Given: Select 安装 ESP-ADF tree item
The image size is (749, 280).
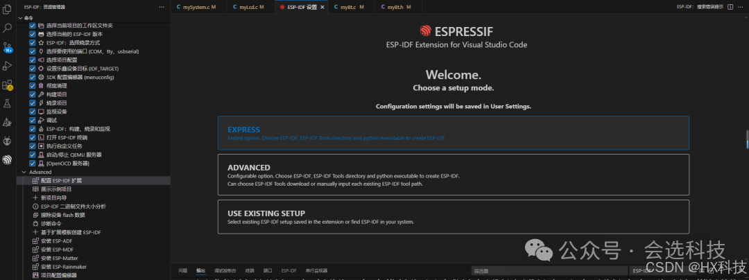Looking at the screenshot, I should 93,241.
